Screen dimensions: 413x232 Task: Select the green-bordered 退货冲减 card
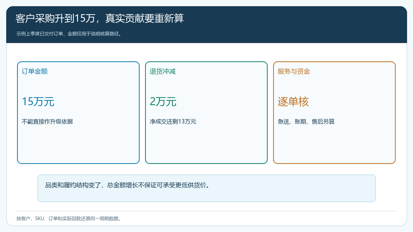pos(206,113)
